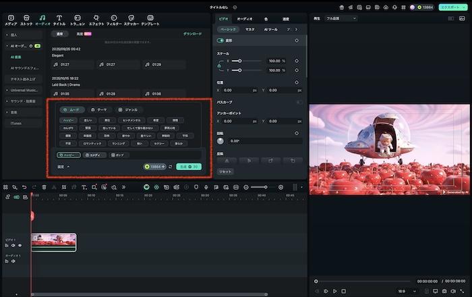This screenshot has height=297, width=472.
Task: Expand the Universal Music sidebar category
Action: 24,90
